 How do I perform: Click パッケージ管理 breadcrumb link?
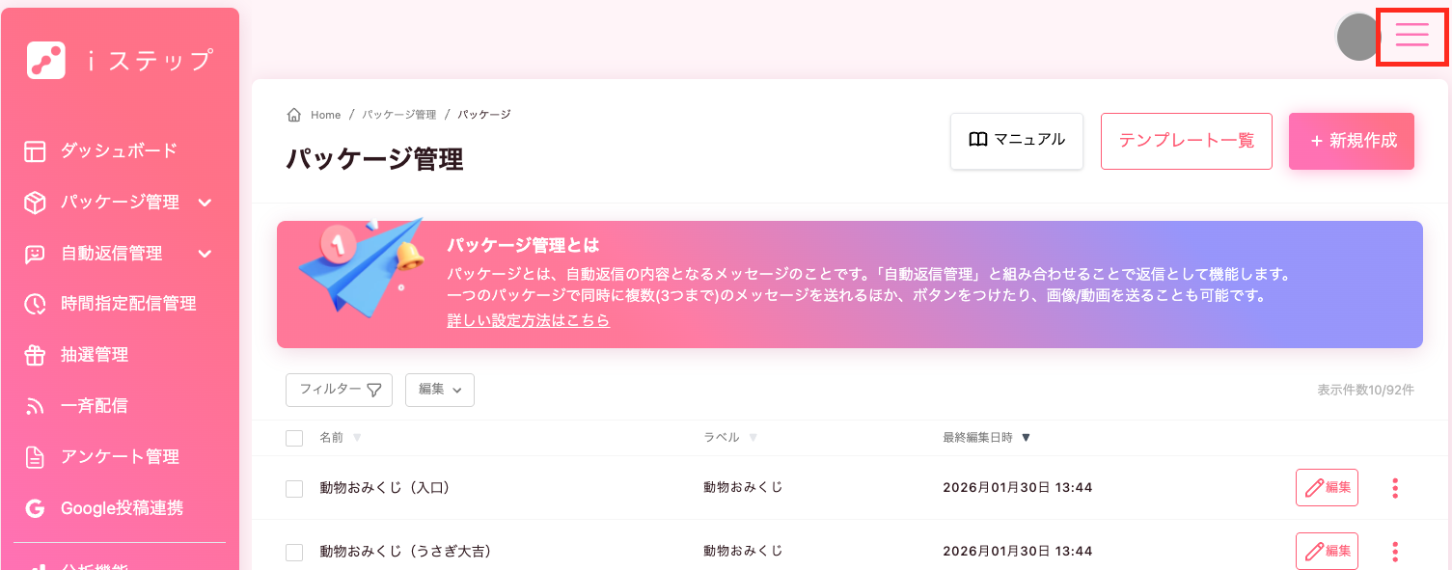click(x=399, y=115)
